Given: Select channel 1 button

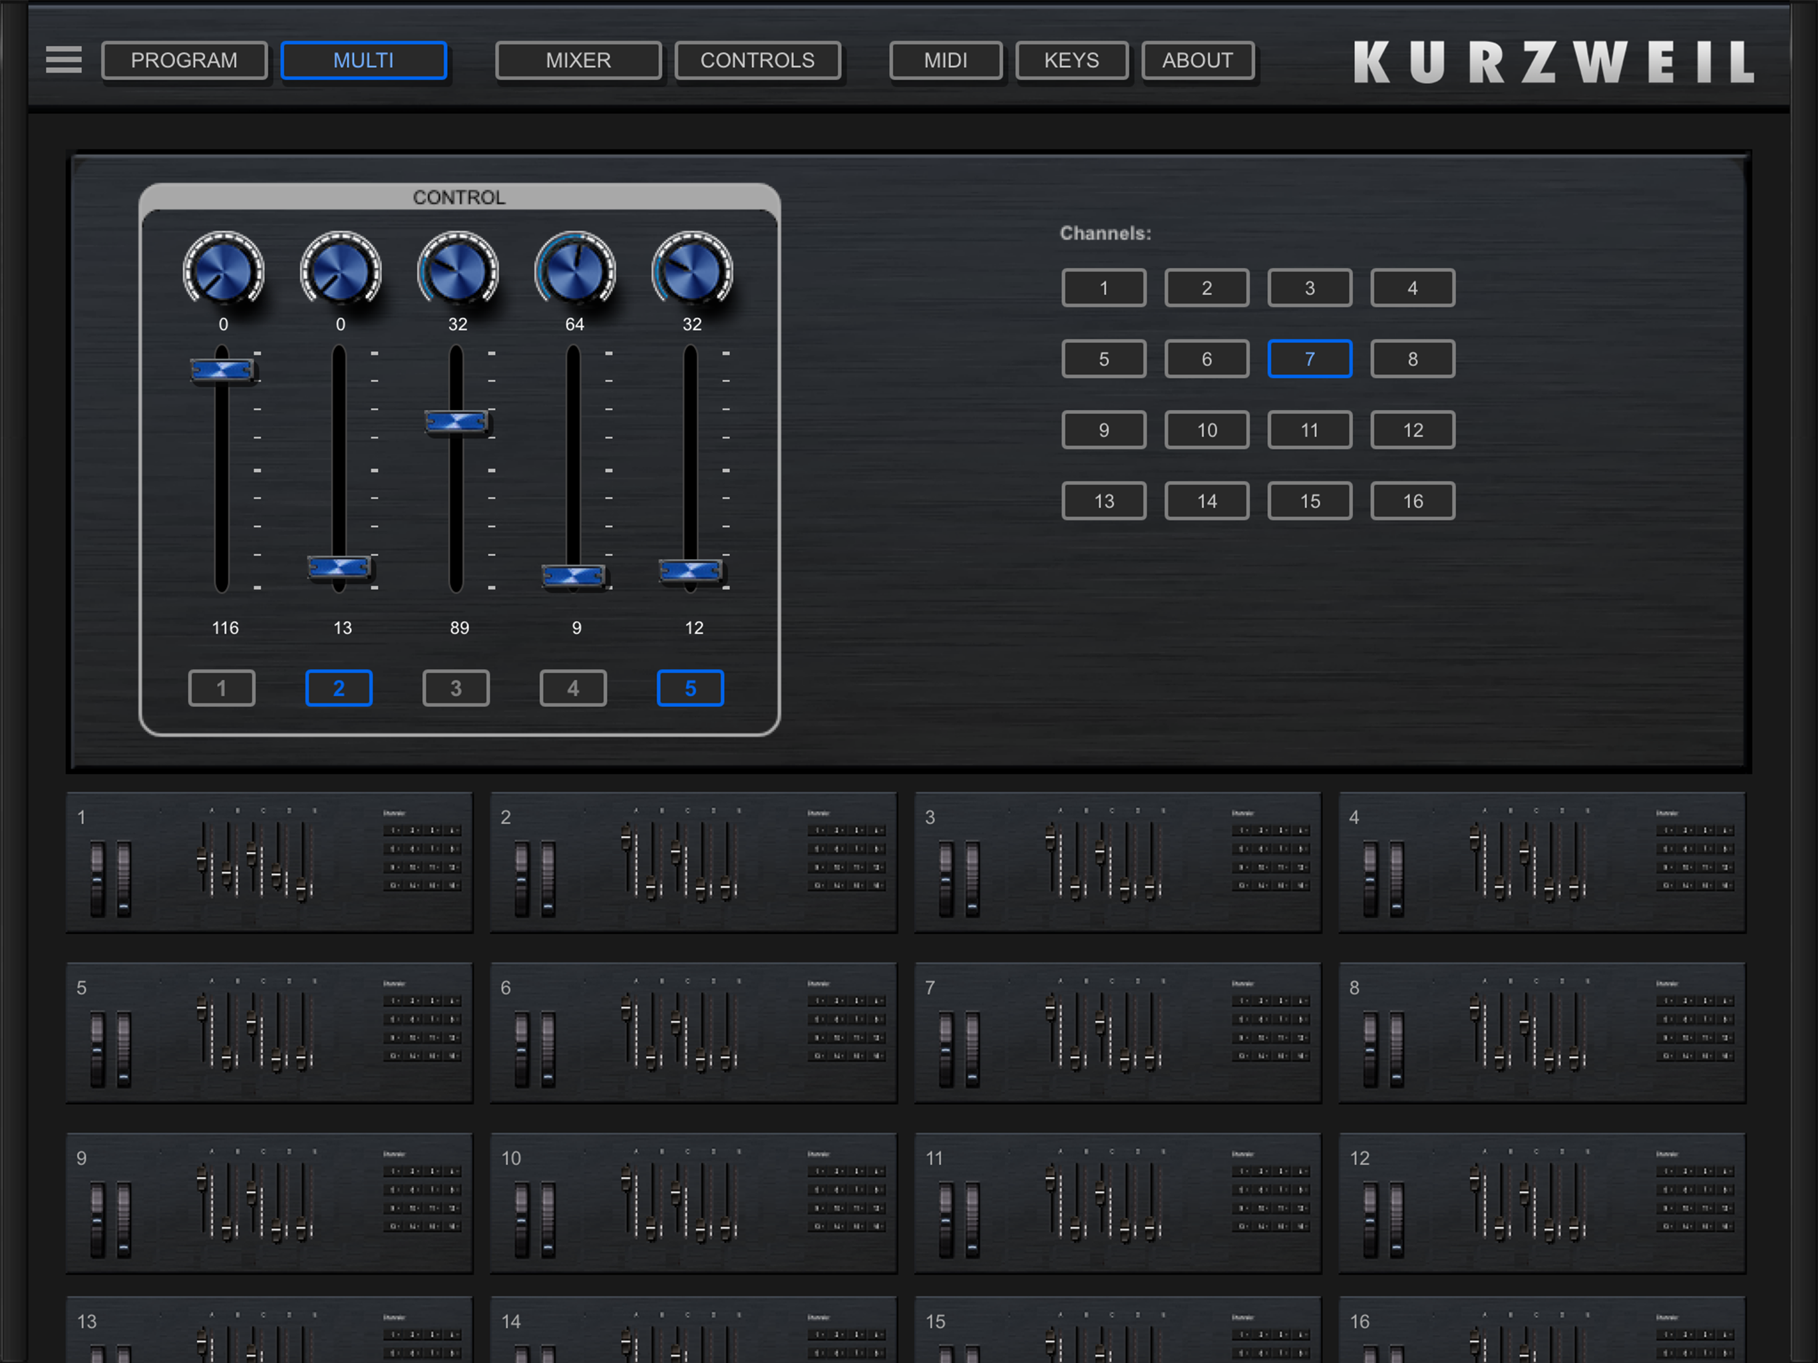Looking at the screenshot, I should pyautogui.click(x=1104, y=288).
